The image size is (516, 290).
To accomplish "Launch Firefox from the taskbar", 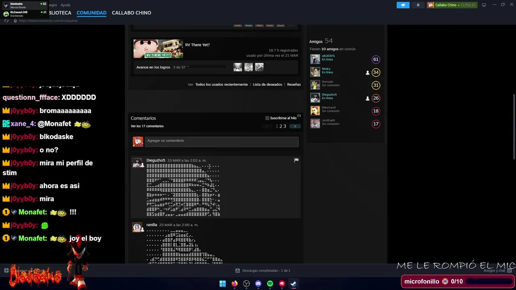I will (234, 284).
